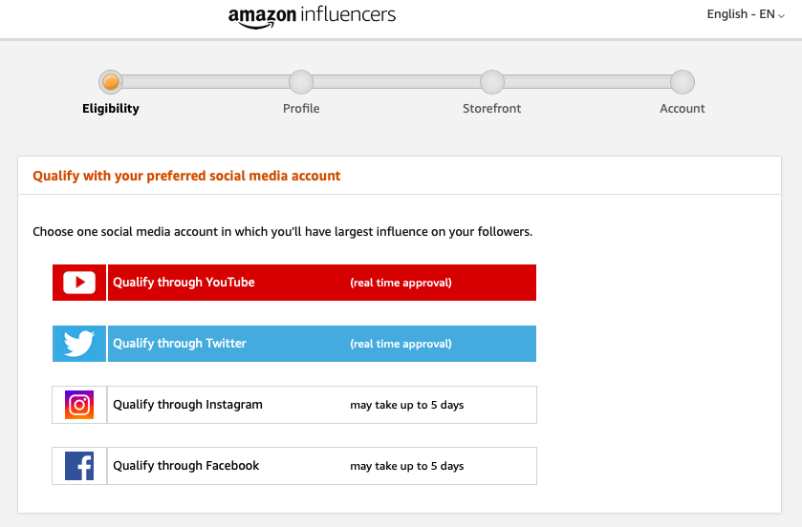Viewport: 802px width, 527px height.
Task: Click the Account step circle
Action: tap(683, 82)
